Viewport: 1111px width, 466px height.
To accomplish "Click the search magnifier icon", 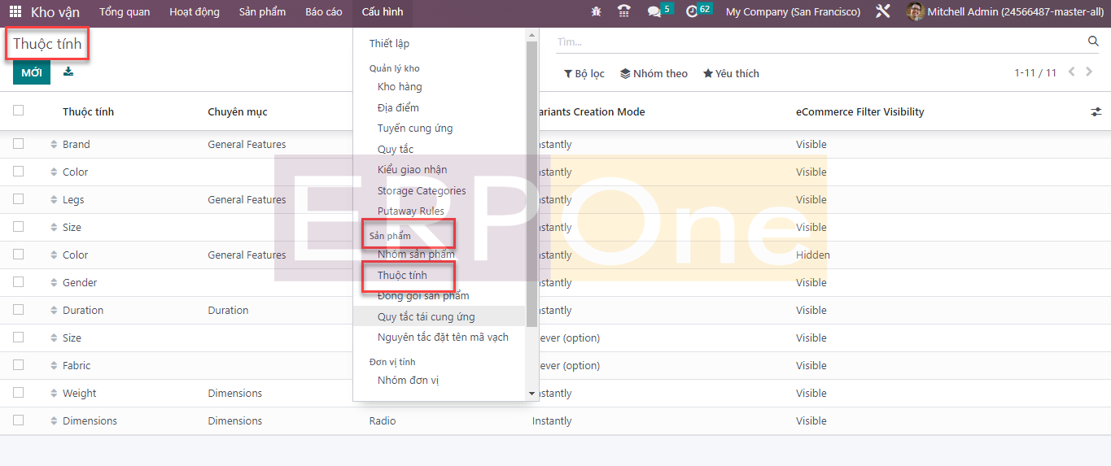I will (1093, 41).
